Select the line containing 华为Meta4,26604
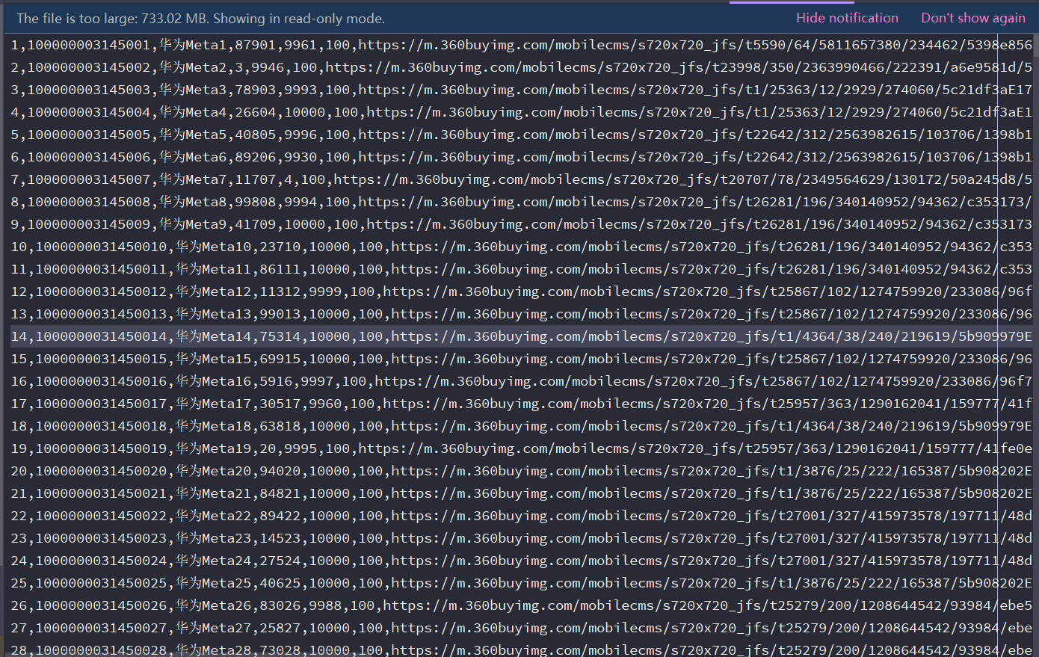Image resolution: width=1039 pixels, height=657 pixels. (x=521, y=112)
